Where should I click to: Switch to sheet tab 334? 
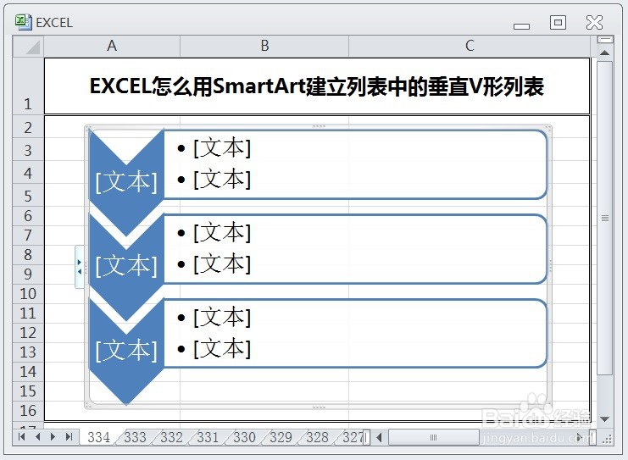click(x=98, y=437)
